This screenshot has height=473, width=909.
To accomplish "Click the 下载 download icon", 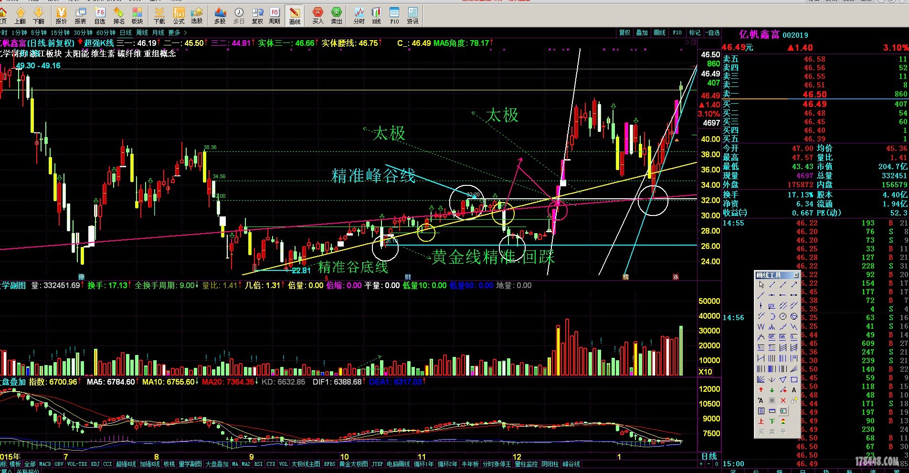I will tap(159, 16).
